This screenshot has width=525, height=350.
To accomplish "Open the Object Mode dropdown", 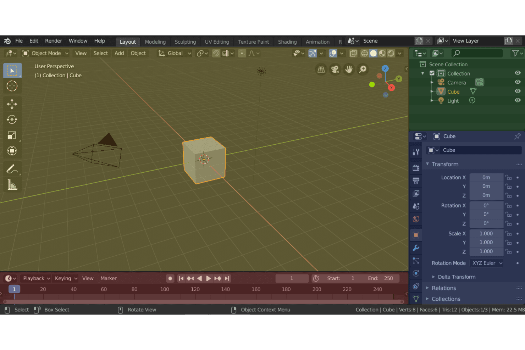I will click(x=45, y=53).
